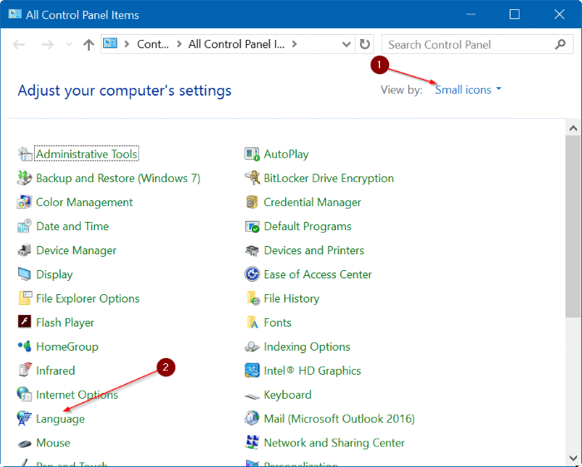Open the Credential Manager link
The image size is (582, 467).
click(x=312, y=203)
